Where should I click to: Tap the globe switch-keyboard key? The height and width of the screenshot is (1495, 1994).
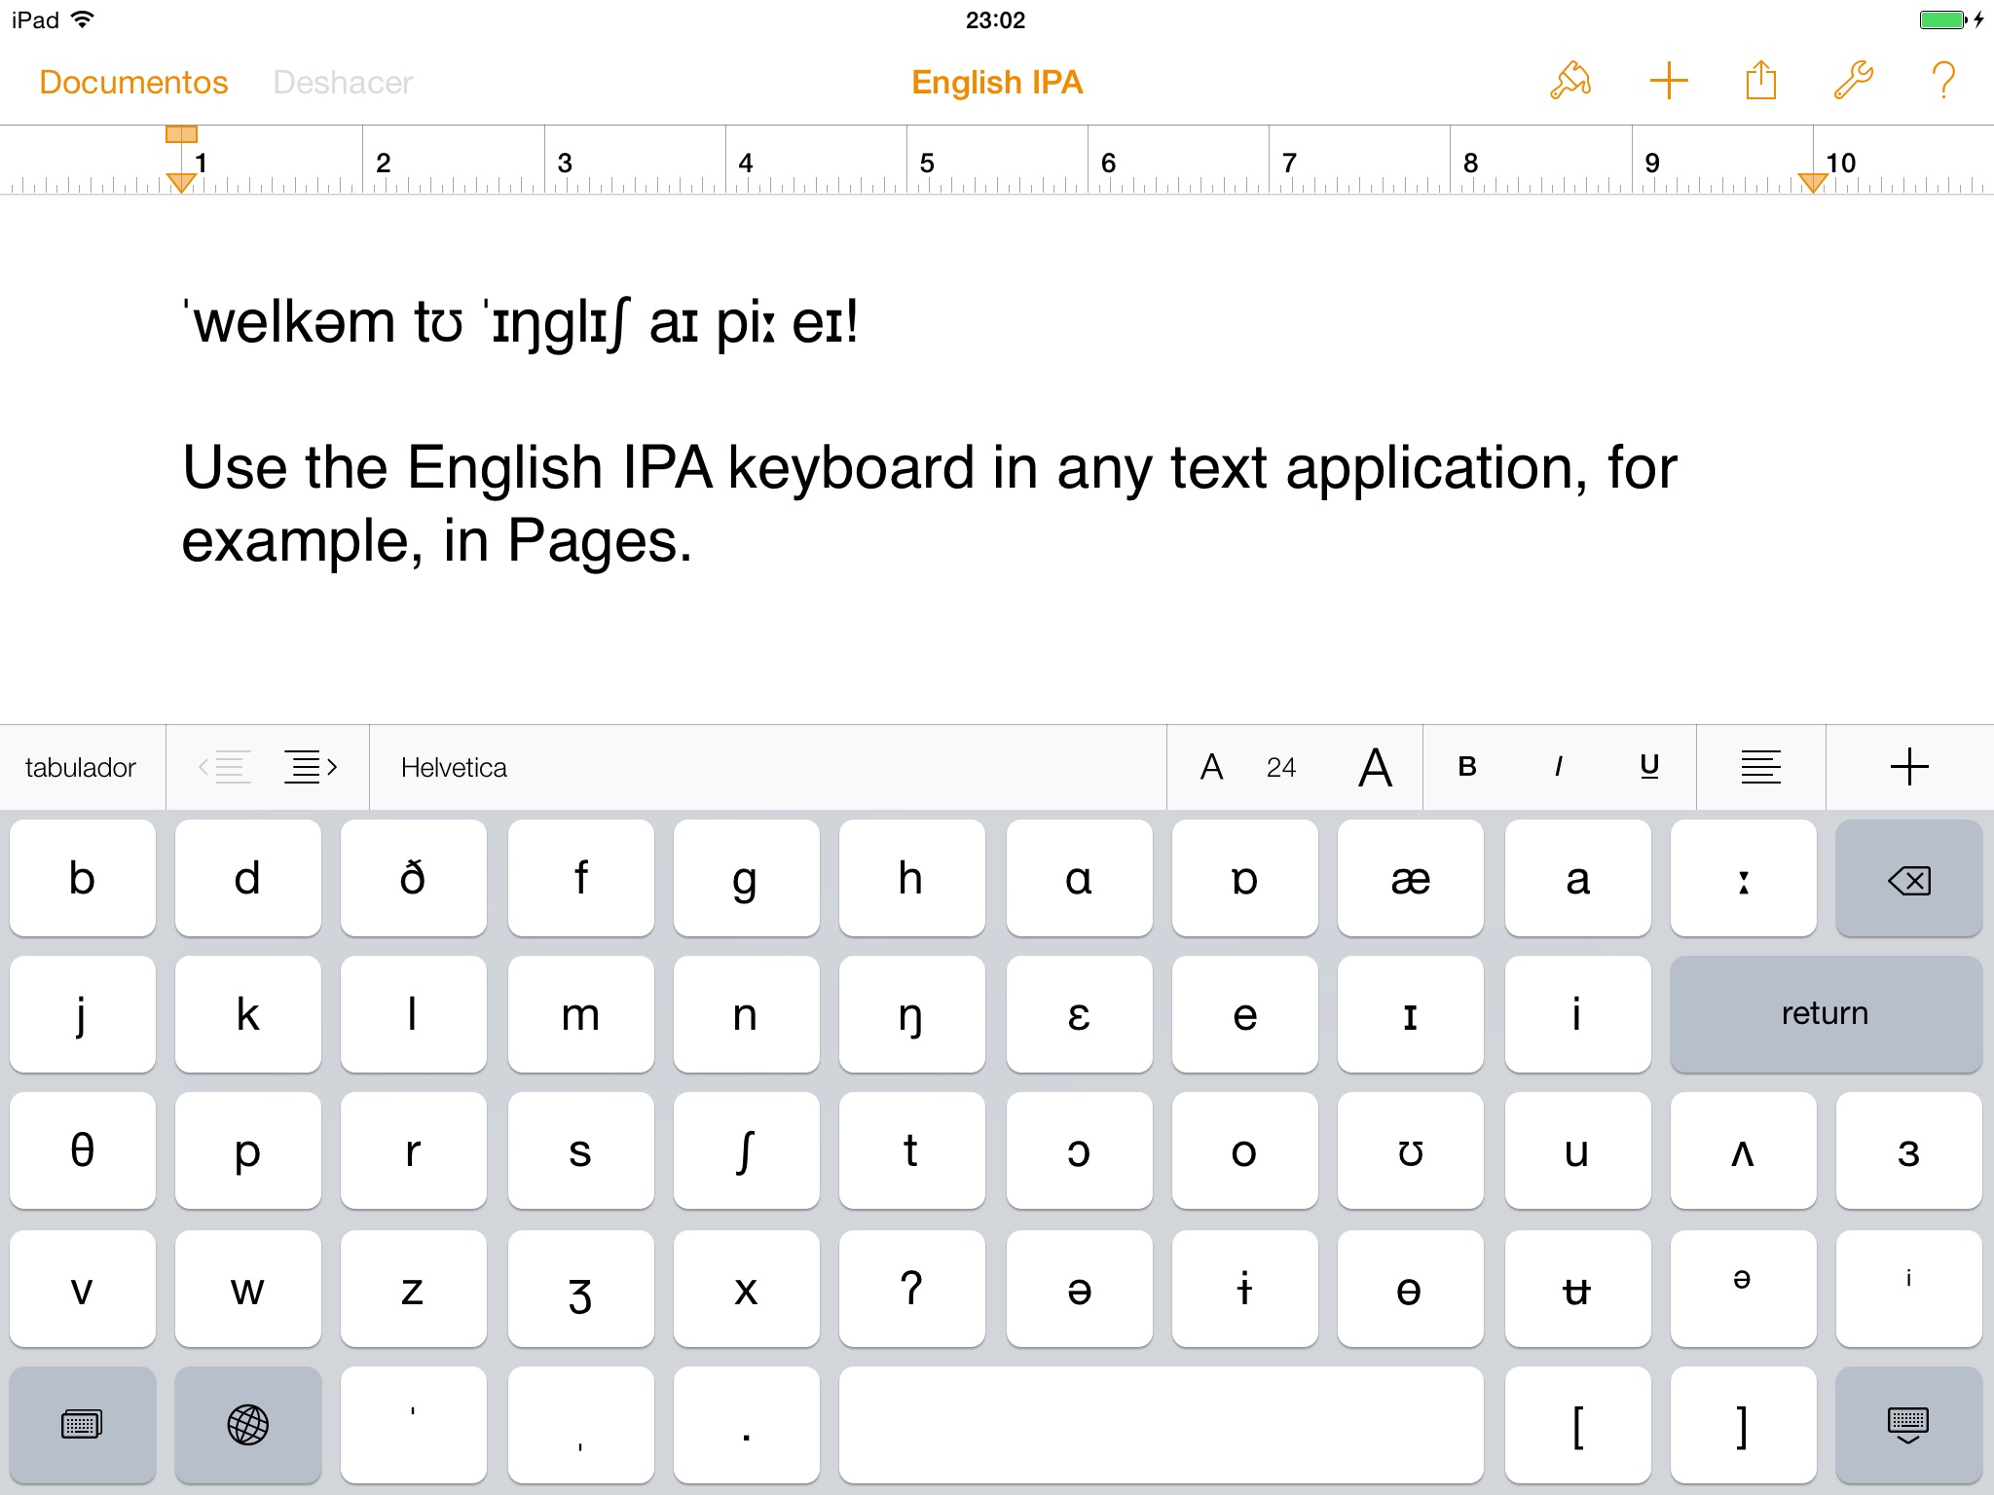[248, 1425]
